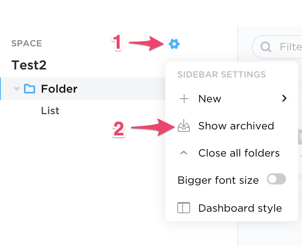
Task: Toggle the Bigger font size switch
Action: click(x=276, y=179)
